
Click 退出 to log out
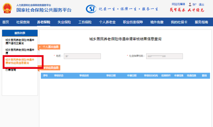pos(201,4)
